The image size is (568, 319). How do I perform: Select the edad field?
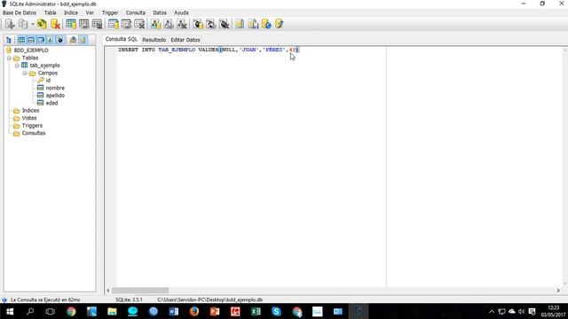coord(51,103)
